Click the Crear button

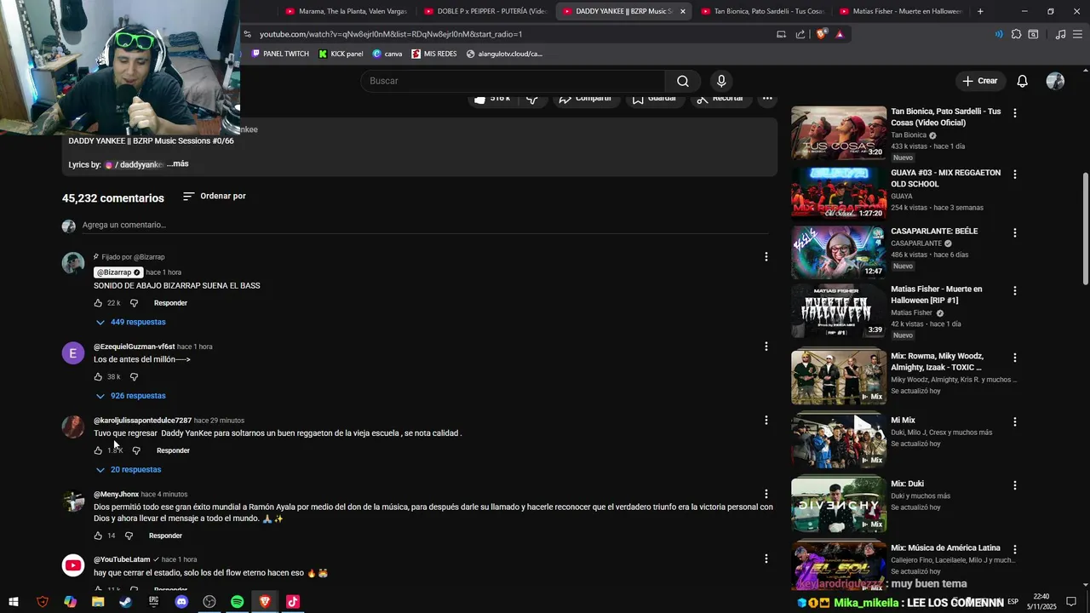pyautogui.click(x=979, y=81)
